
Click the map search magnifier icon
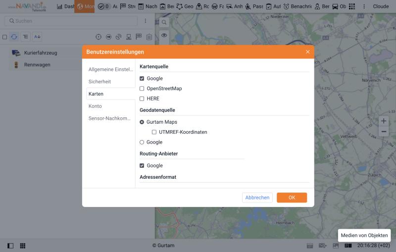click(164, 22)
